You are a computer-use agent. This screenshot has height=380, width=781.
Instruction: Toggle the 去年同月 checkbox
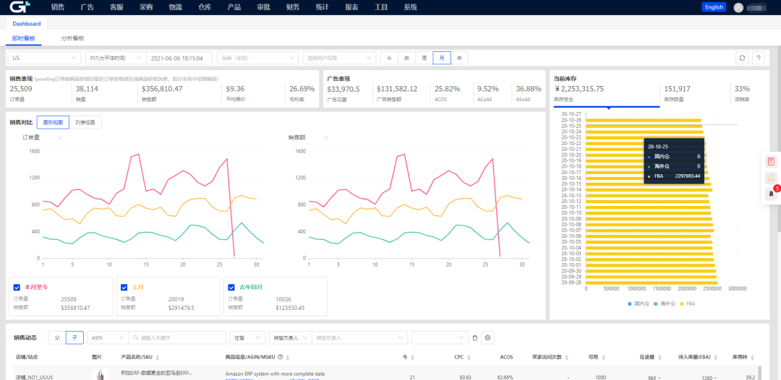231,287
